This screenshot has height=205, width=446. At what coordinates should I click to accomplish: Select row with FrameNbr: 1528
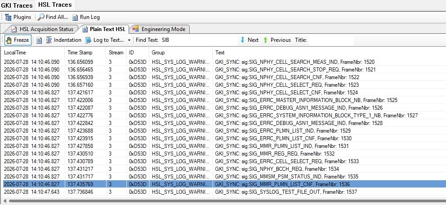coord(224,123)
